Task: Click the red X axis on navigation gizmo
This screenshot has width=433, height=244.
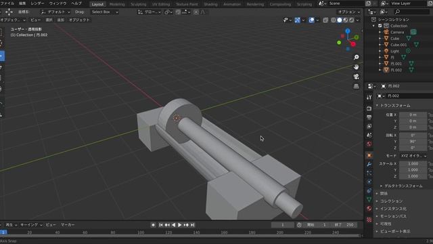Action: (353, 44)
